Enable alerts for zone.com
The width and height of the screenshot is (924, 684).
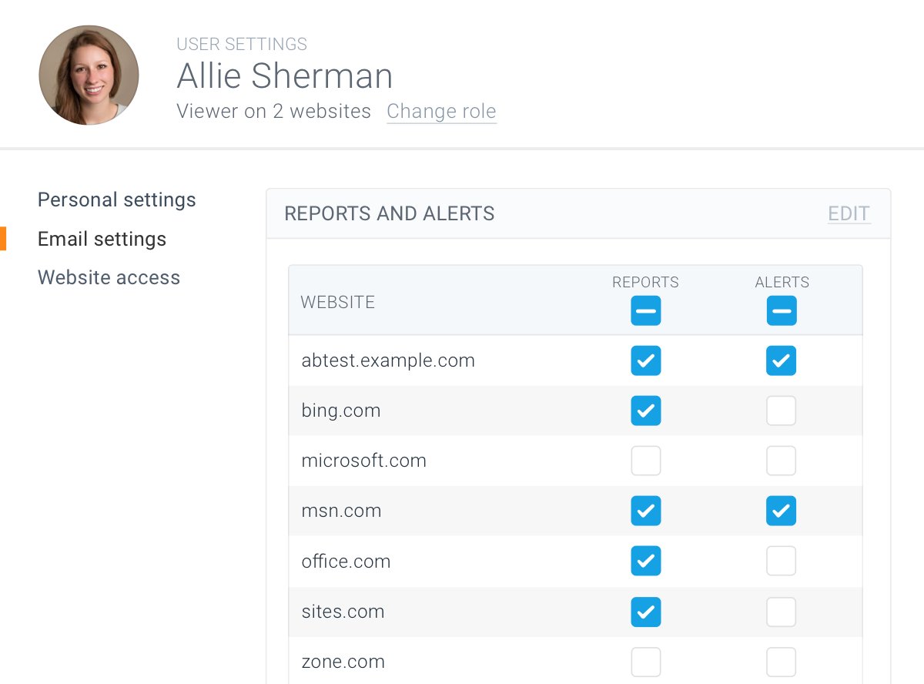click(782, 662)
